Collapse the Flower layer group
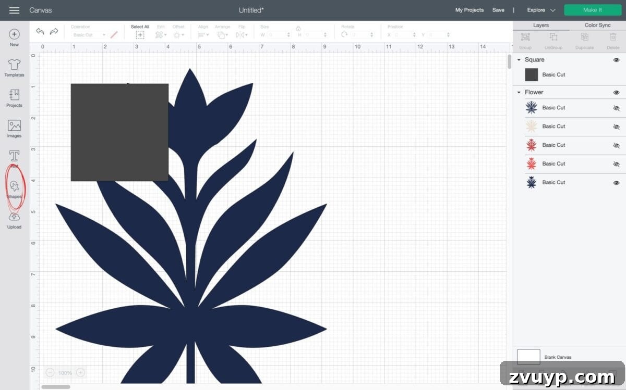This screenshot has width=626, height=390. 519,92
